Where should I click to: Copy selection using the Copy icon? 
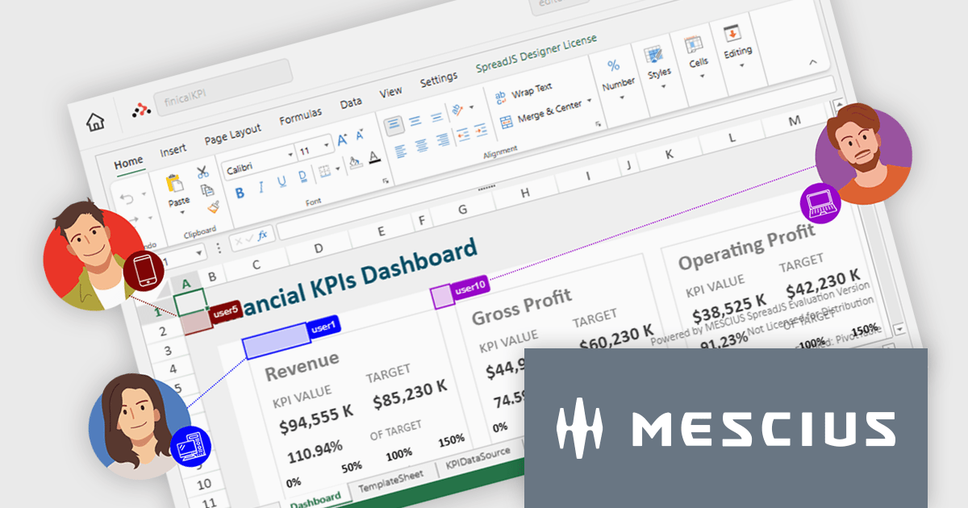pos(207,189)
